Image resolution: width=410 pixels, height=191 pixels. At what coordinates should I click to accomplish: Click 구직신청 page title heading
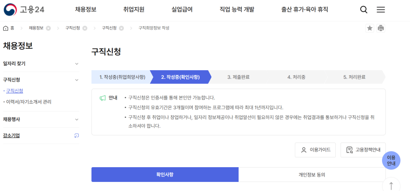tap(106, 51)
